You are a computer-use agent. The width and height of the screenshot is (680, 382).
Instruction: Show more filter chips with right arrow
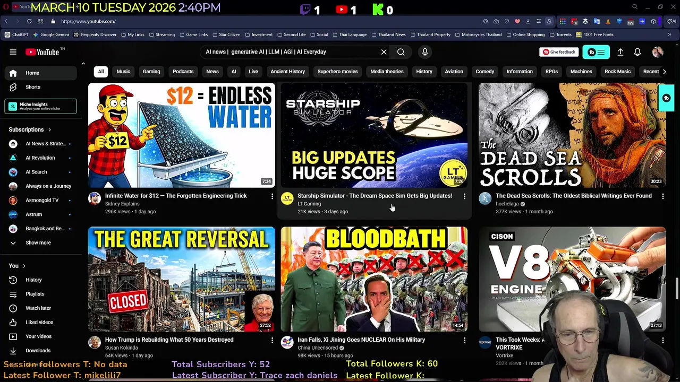click(664, 72)
